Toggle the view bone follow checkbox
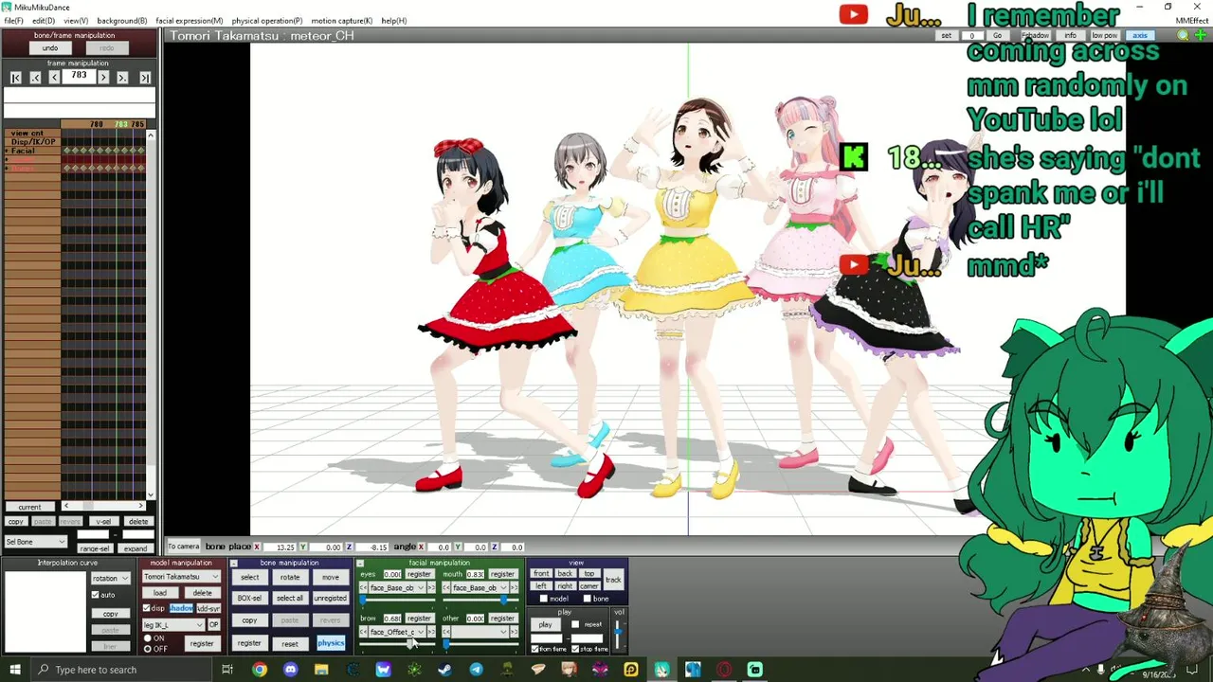Viewport: 1213px width, 682px height. tap(587, 599)
